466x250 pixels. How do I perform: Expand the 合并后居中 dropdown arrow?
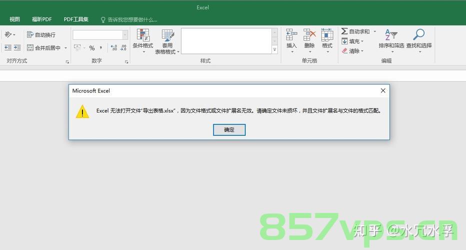tap(65, 47)
